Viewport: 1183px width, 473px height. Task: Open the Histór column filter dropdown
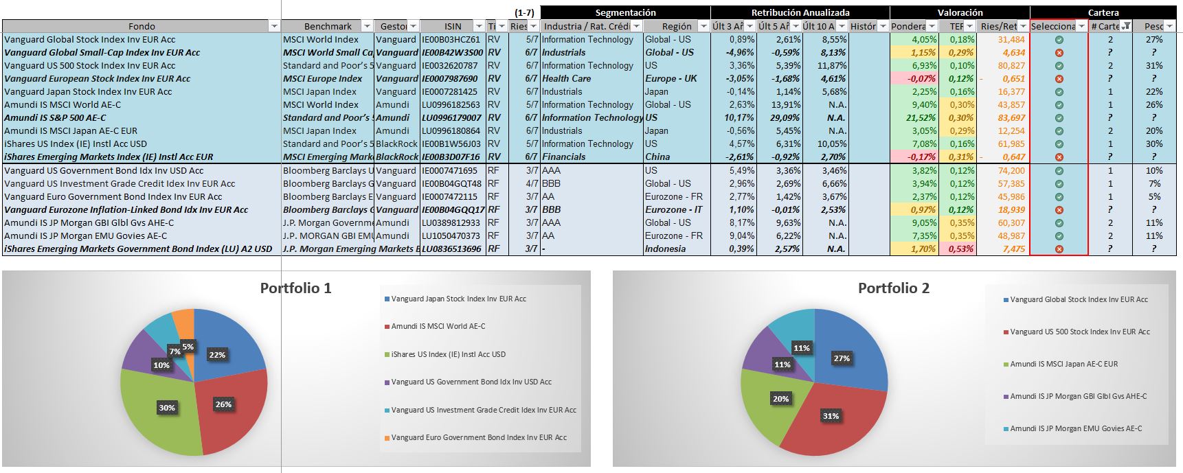883,26
